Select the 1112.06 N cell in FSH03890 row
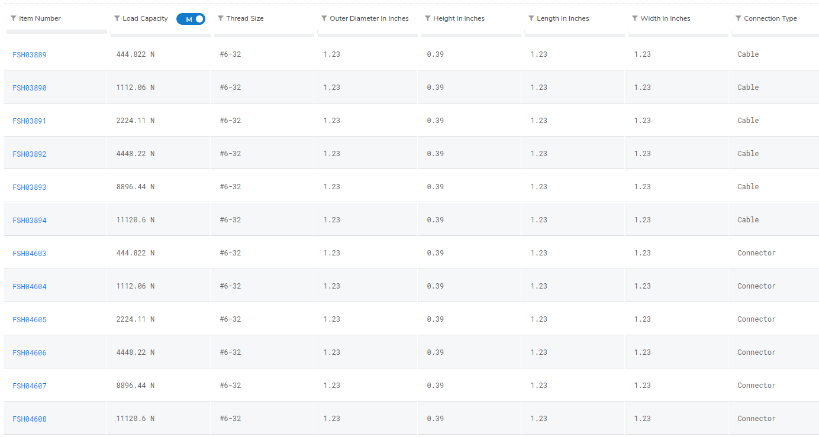 coord(136,88)
